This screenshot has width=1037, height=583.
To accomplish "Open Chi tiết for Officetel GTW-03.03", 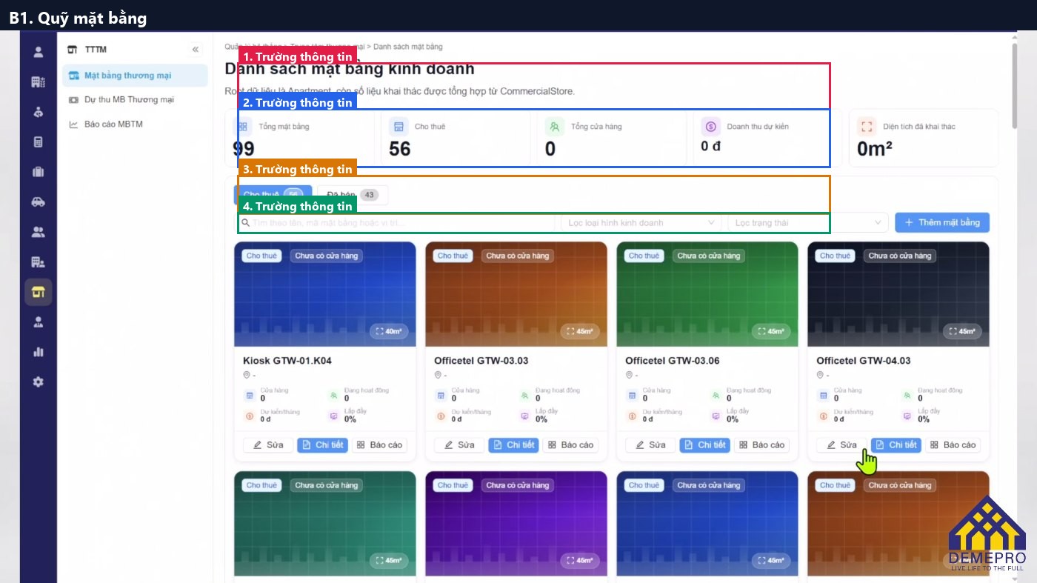I will (513, 444).
